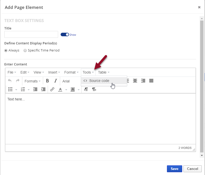Save the page element
205x175 pixels.
174,169
